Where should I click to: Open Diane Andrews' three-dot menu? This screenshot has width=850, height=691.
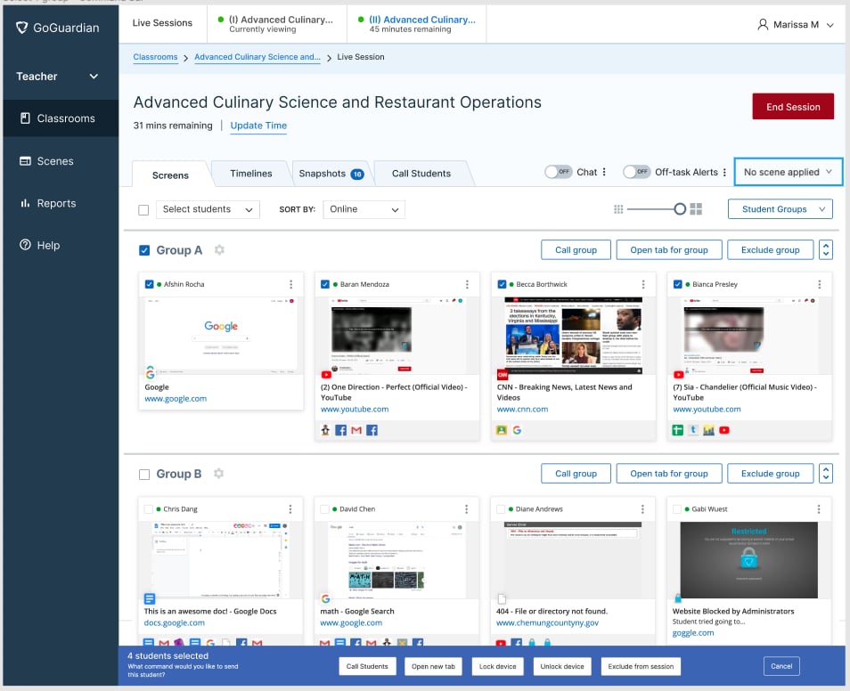click(x=643, y=509)
